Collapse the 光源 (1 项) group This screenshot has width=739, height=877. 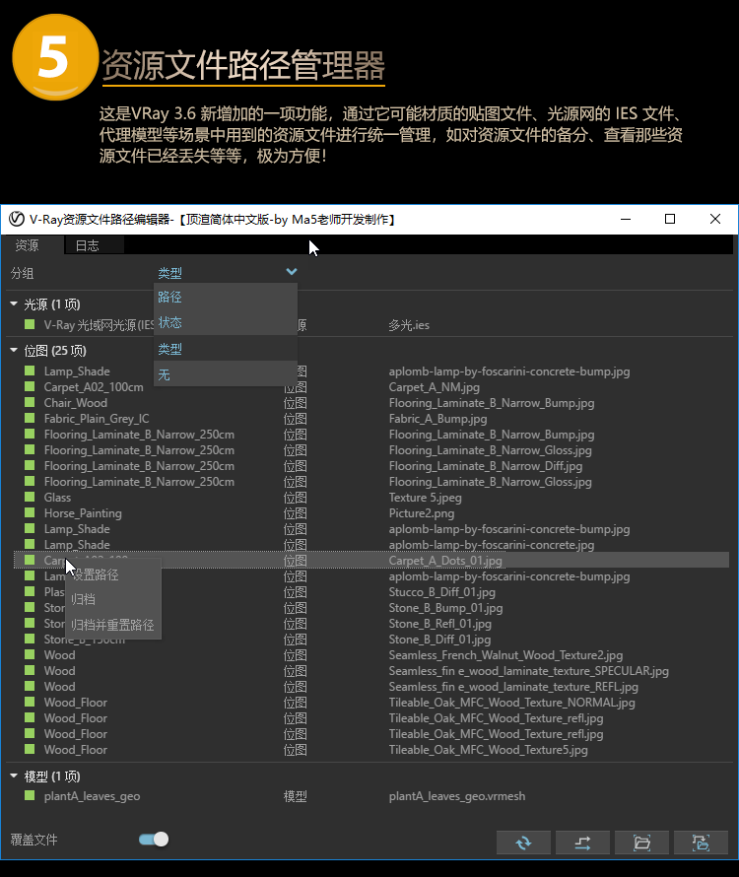click(14, 304)
